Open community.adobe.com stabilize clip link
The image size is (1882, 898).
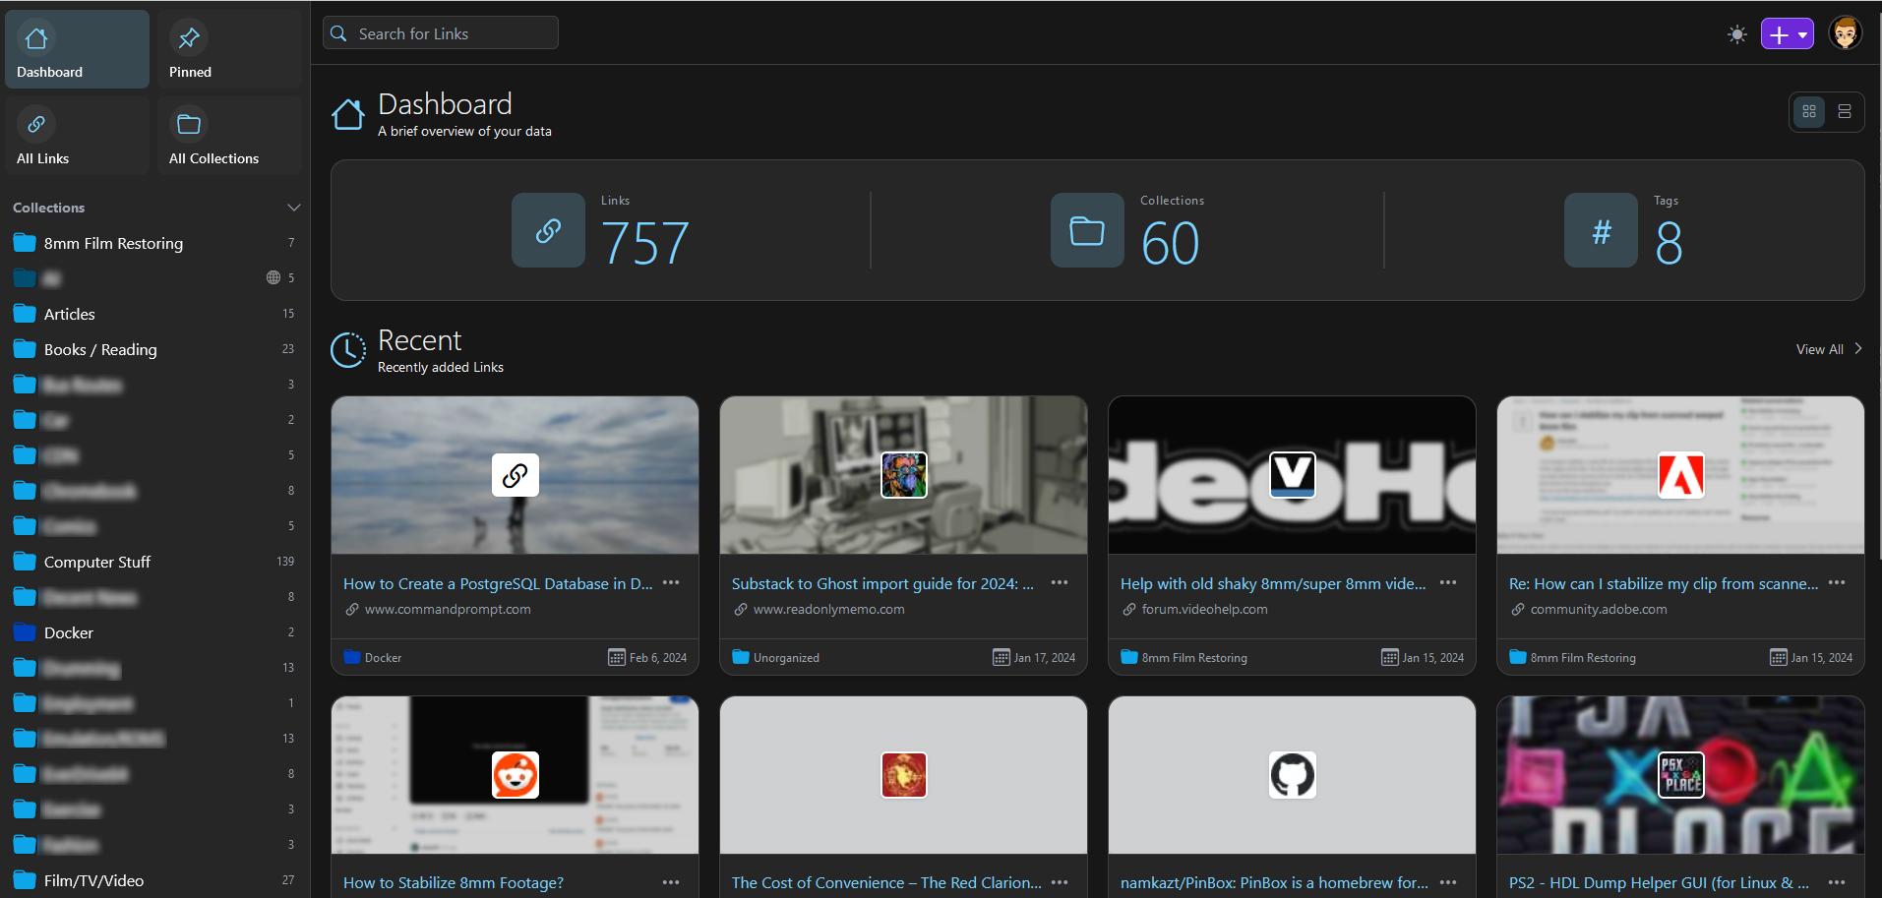pos(1663,583)
